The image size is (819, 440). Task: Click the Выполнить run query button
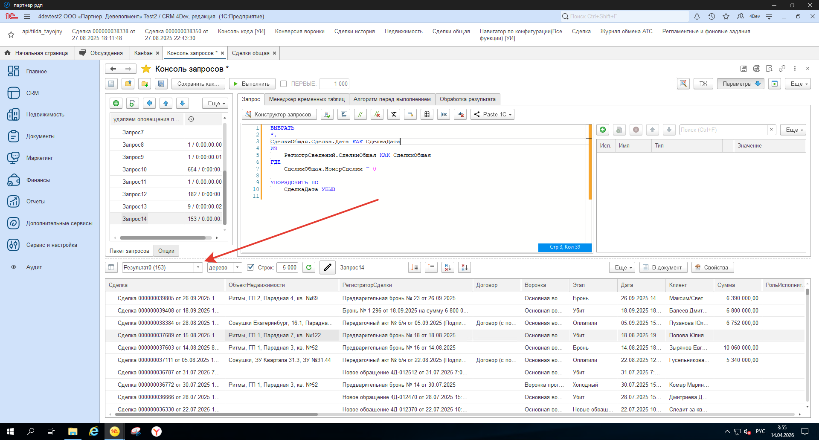pyautogui.click(x=252, y=84)
